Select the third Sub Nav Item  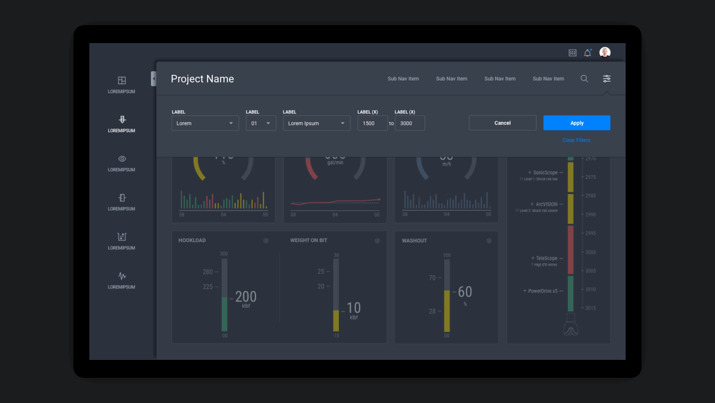[x=500, y=78]
